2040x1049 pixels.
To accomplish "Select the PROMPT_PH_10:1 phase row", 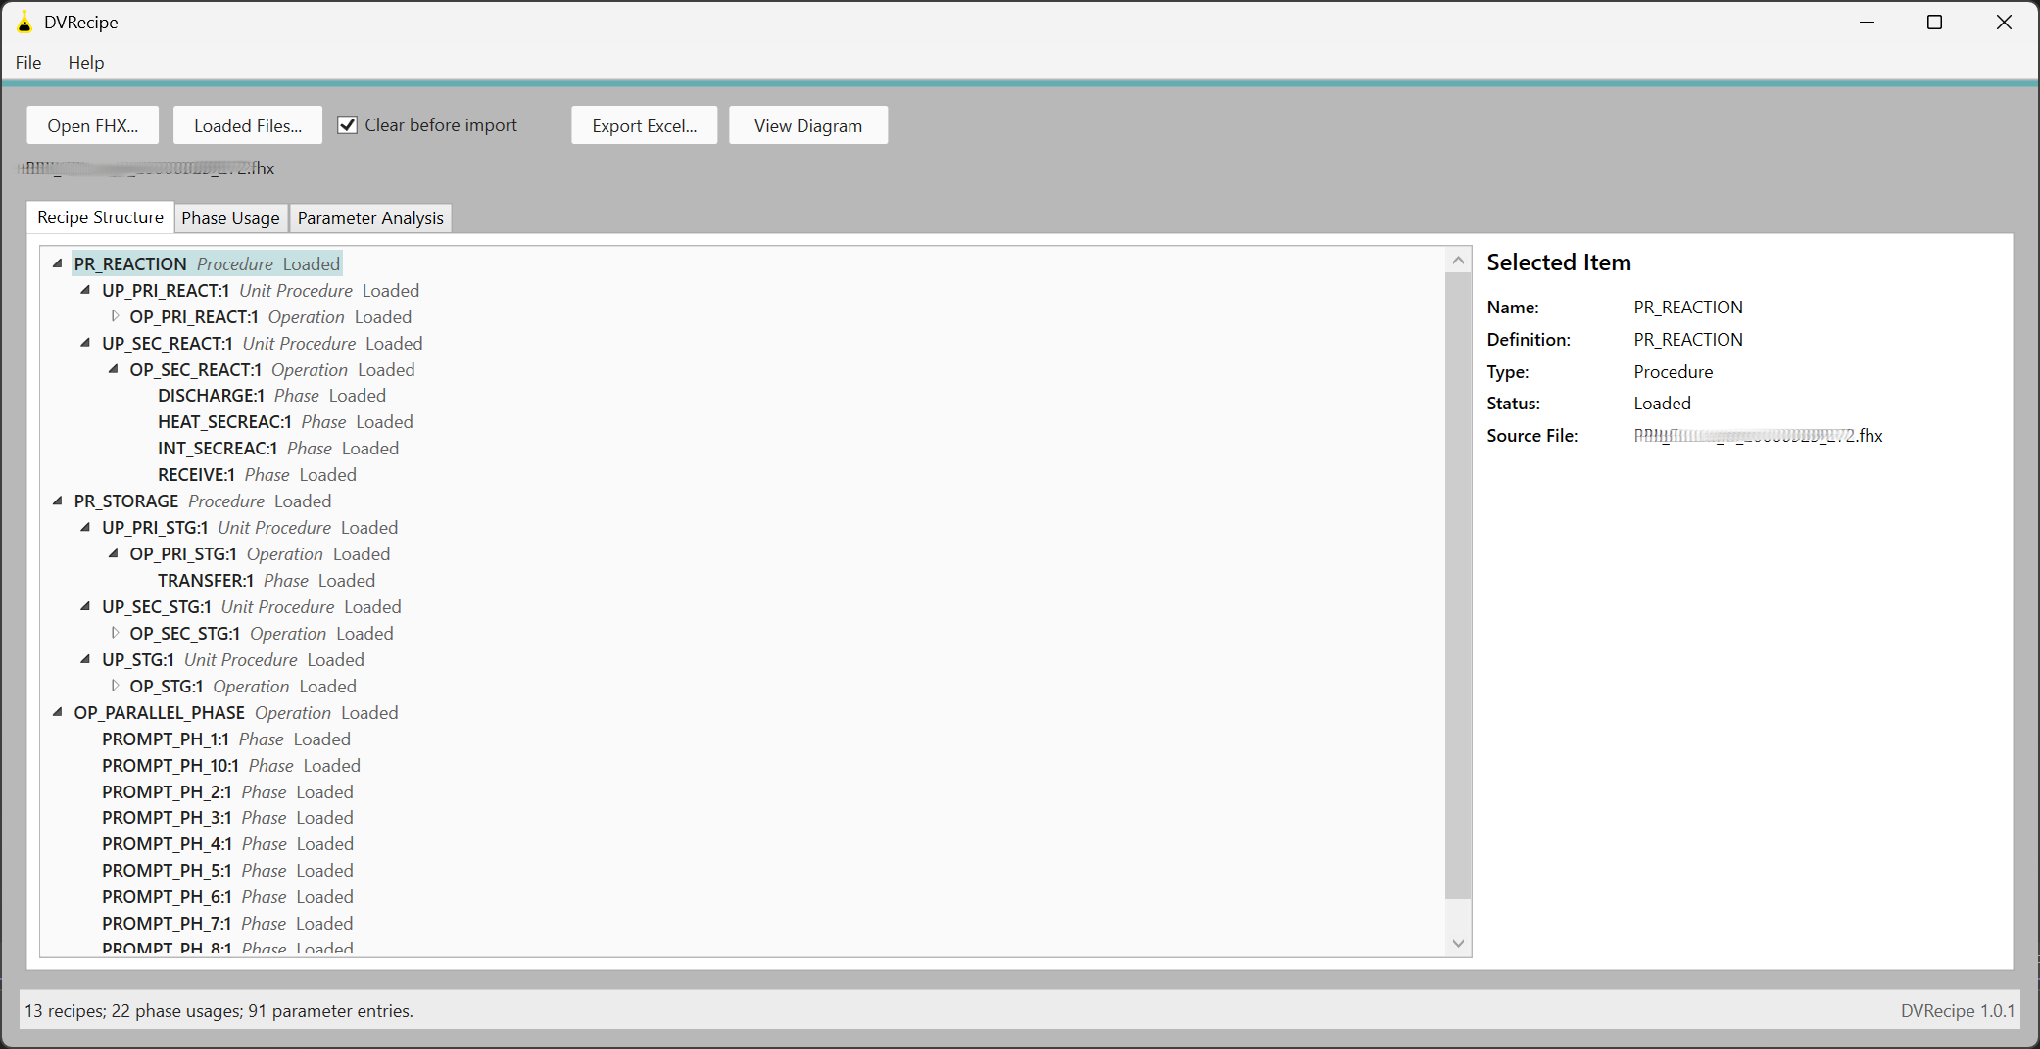I will click(231, 766).
